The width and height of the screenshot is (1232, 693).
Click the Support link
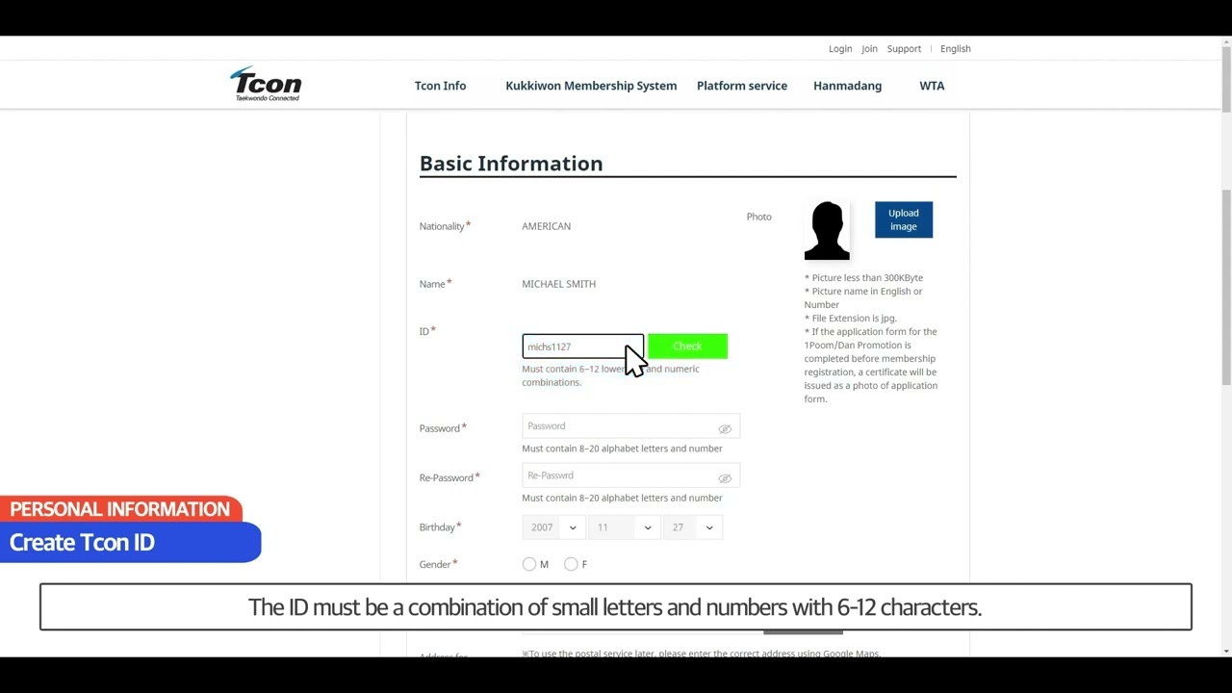904,49
